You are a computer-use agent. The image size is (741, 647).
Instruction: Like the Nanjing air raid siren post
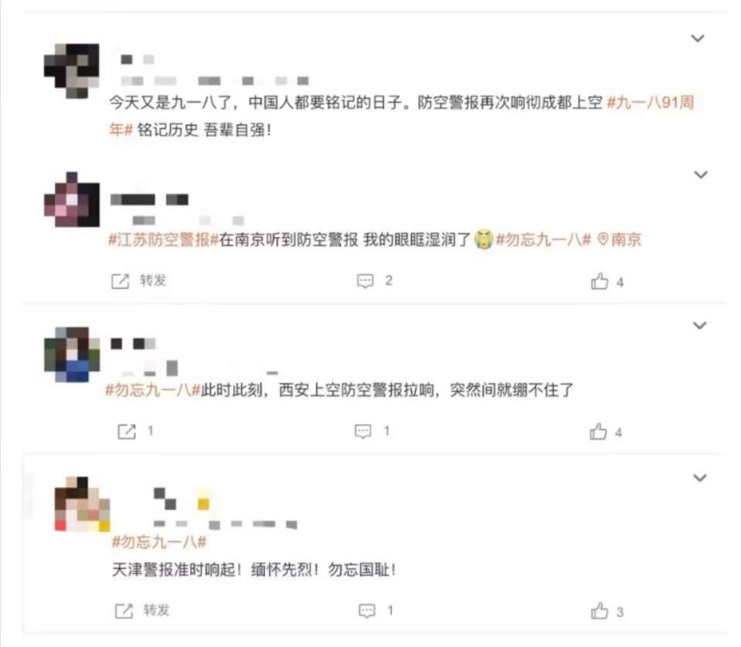(x=607, y=282)
